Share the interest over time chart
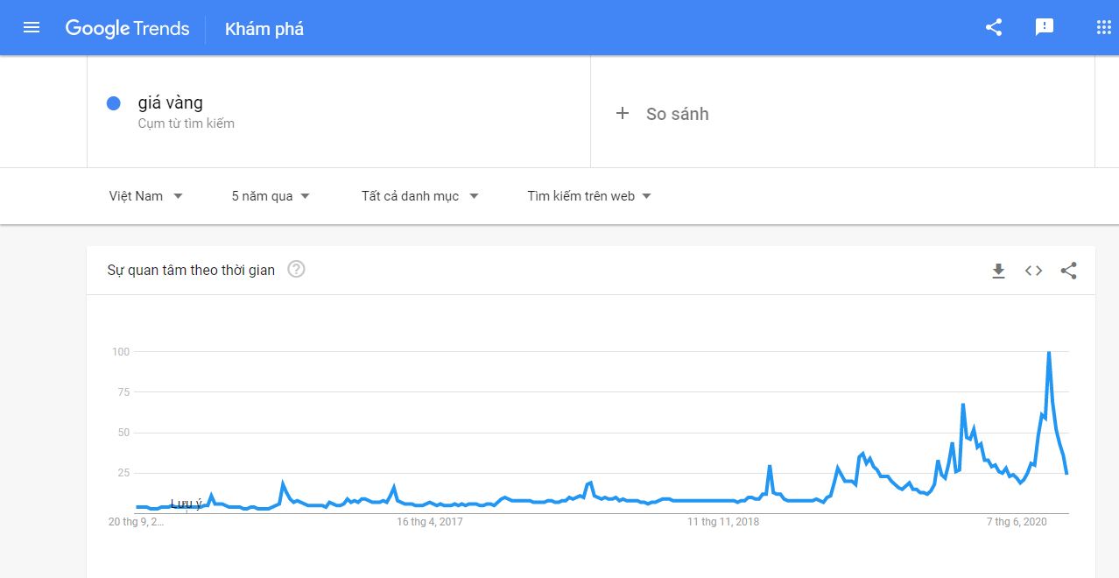Image resolution: width=1119 pixels, height=578 pixels. point(1068,271)
